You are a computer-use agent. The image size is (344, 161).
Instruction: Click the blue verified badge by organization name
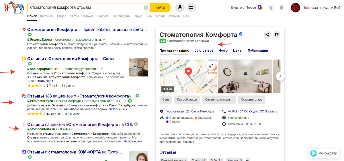(241, 34)
